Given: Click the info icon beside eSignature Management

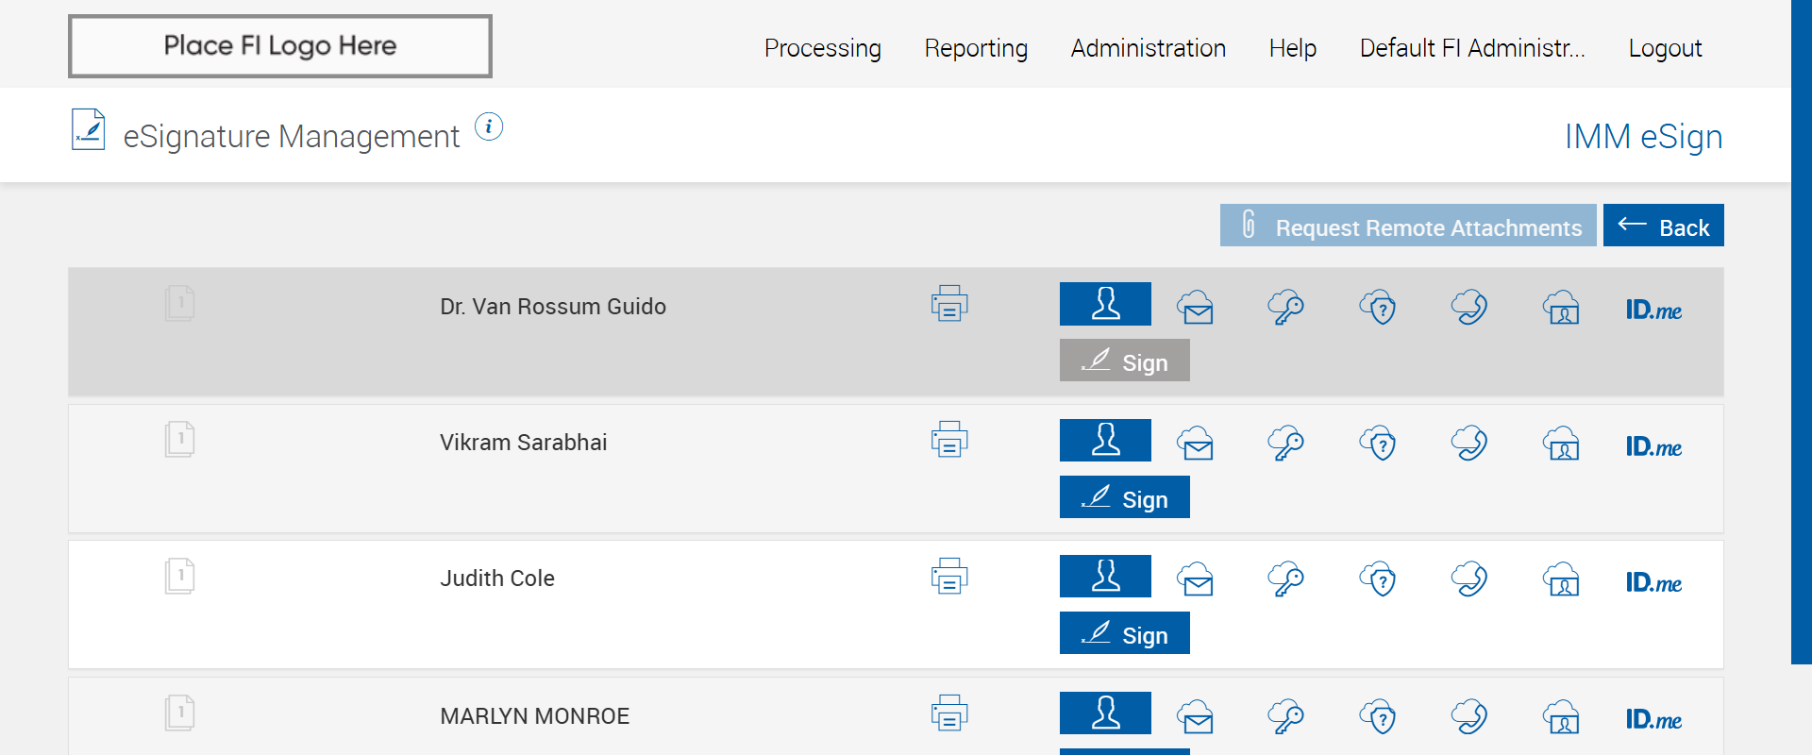Looking at the screenshot, I should coord(488,126).
